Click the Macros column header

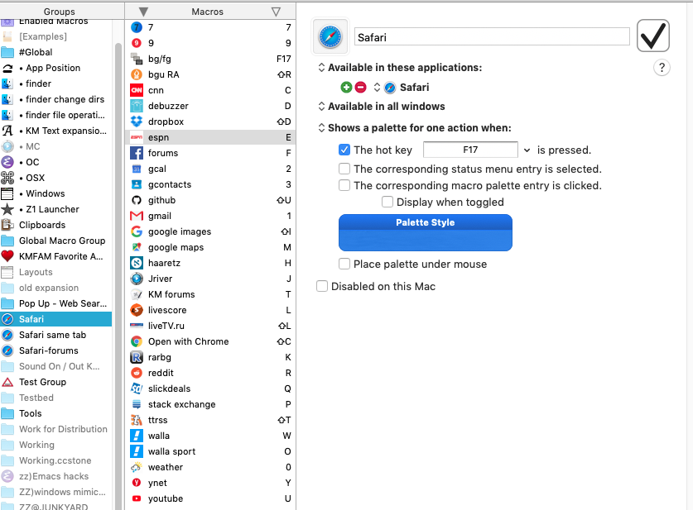[x=207, y=12]
